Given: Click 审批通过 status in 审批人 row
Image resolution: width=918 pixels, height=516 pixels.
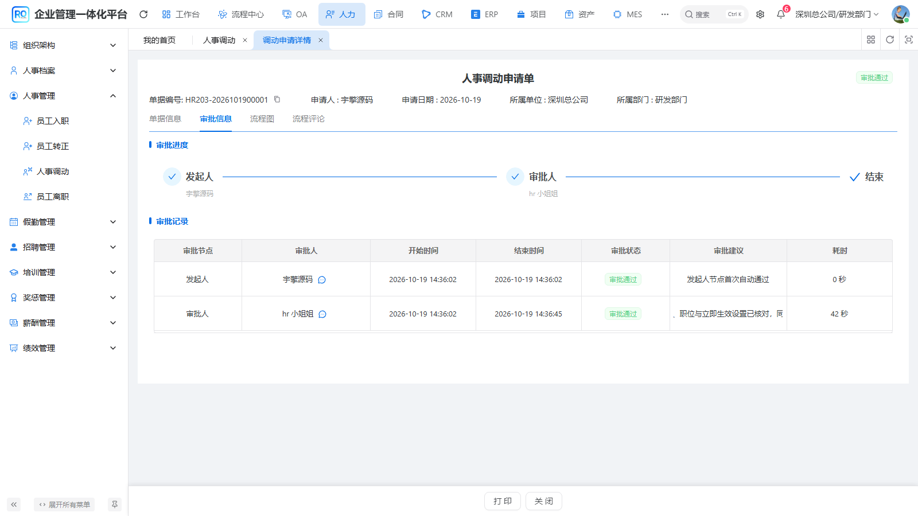Looking at the screenshot, I should point(623,314).
